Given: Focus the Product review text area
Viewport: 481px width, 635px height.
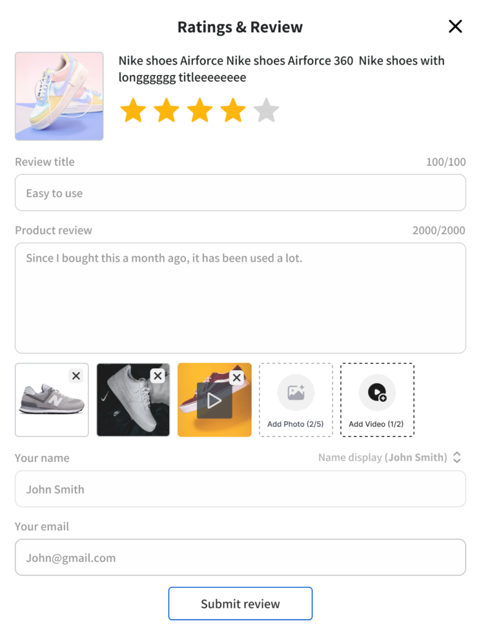Looking at the screenshot, I should click(240, 298).
